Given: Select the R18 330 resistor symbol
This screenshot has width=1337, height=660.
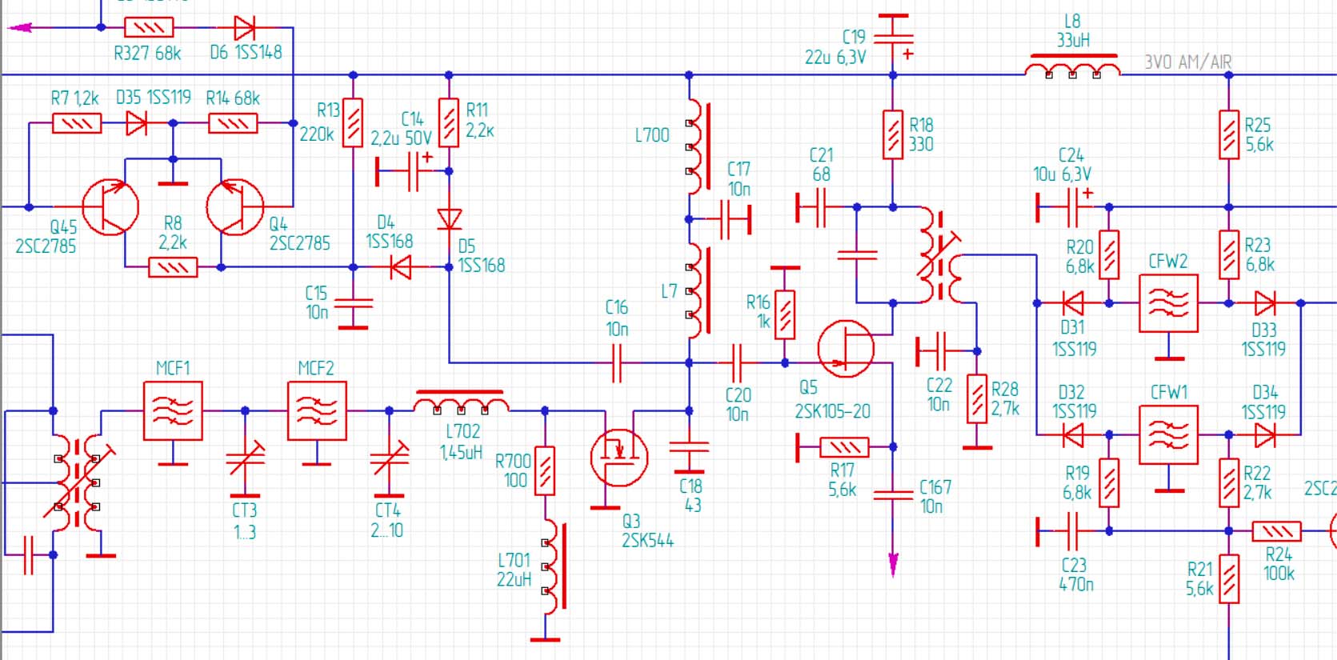Looking at the screenshot, I should coord(893,134).
